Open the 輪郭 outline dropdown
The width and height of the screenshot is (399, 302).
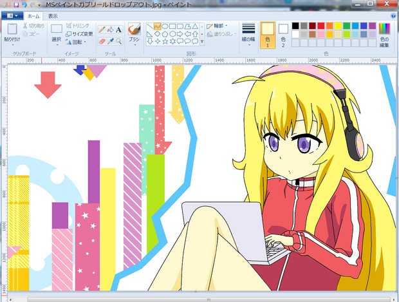[217, 26]
